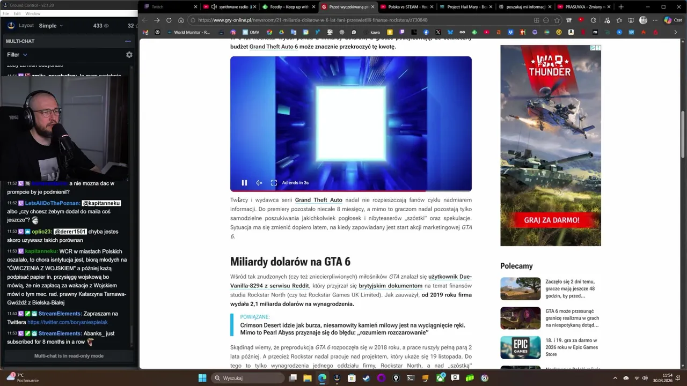Click the Epic Games thumbnail
This screenshot has height=386, width=687.
pyautogui.click(x=520, y=347)
